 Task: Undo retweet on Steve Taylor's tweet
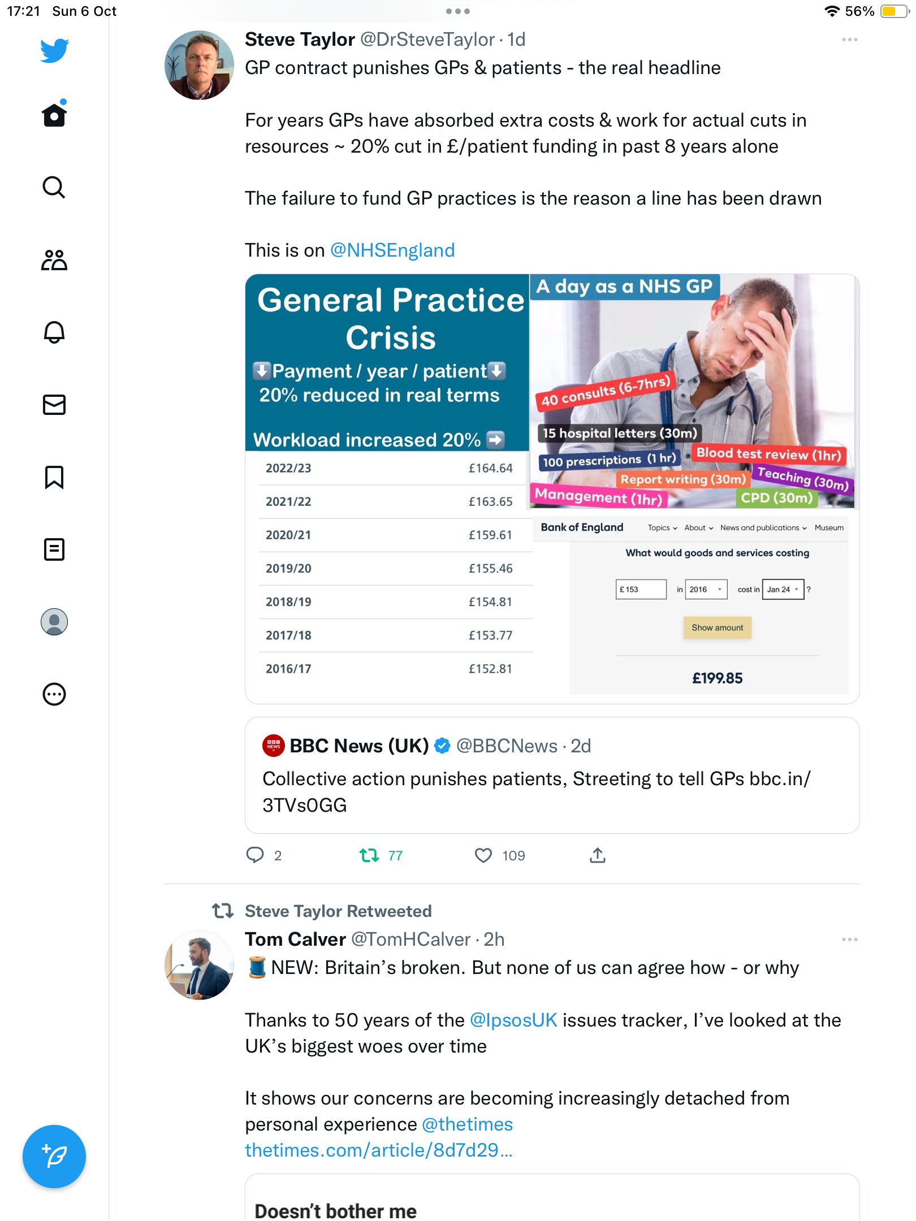[x=369, y=855]
